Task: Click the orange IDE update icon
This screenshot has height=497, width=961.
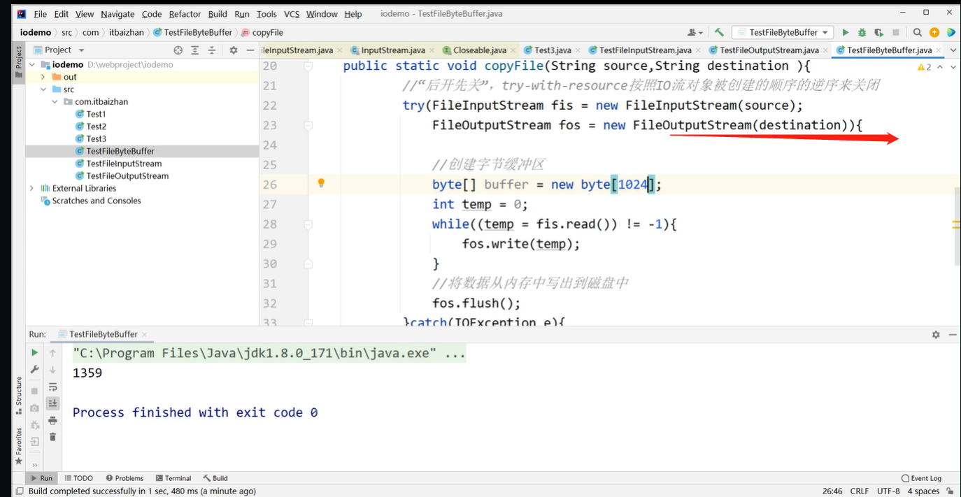Action: tap(934, 32)
